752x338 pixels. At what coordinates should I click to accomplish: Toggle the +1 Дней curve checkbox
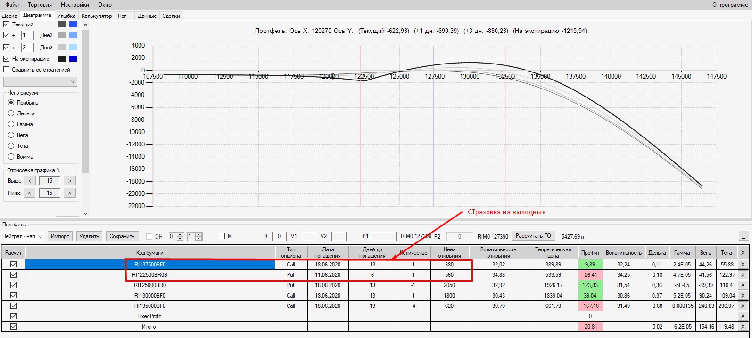tap(7, 35)
